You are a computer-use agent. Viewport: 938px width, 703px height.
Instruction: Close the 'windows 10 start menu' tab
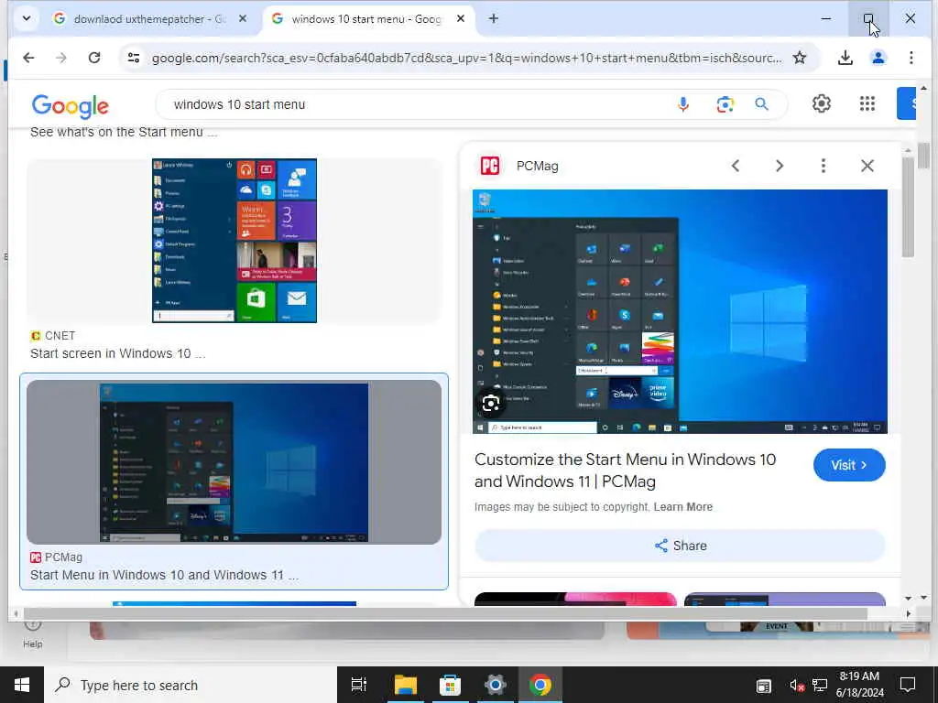(x=461, y=19)
